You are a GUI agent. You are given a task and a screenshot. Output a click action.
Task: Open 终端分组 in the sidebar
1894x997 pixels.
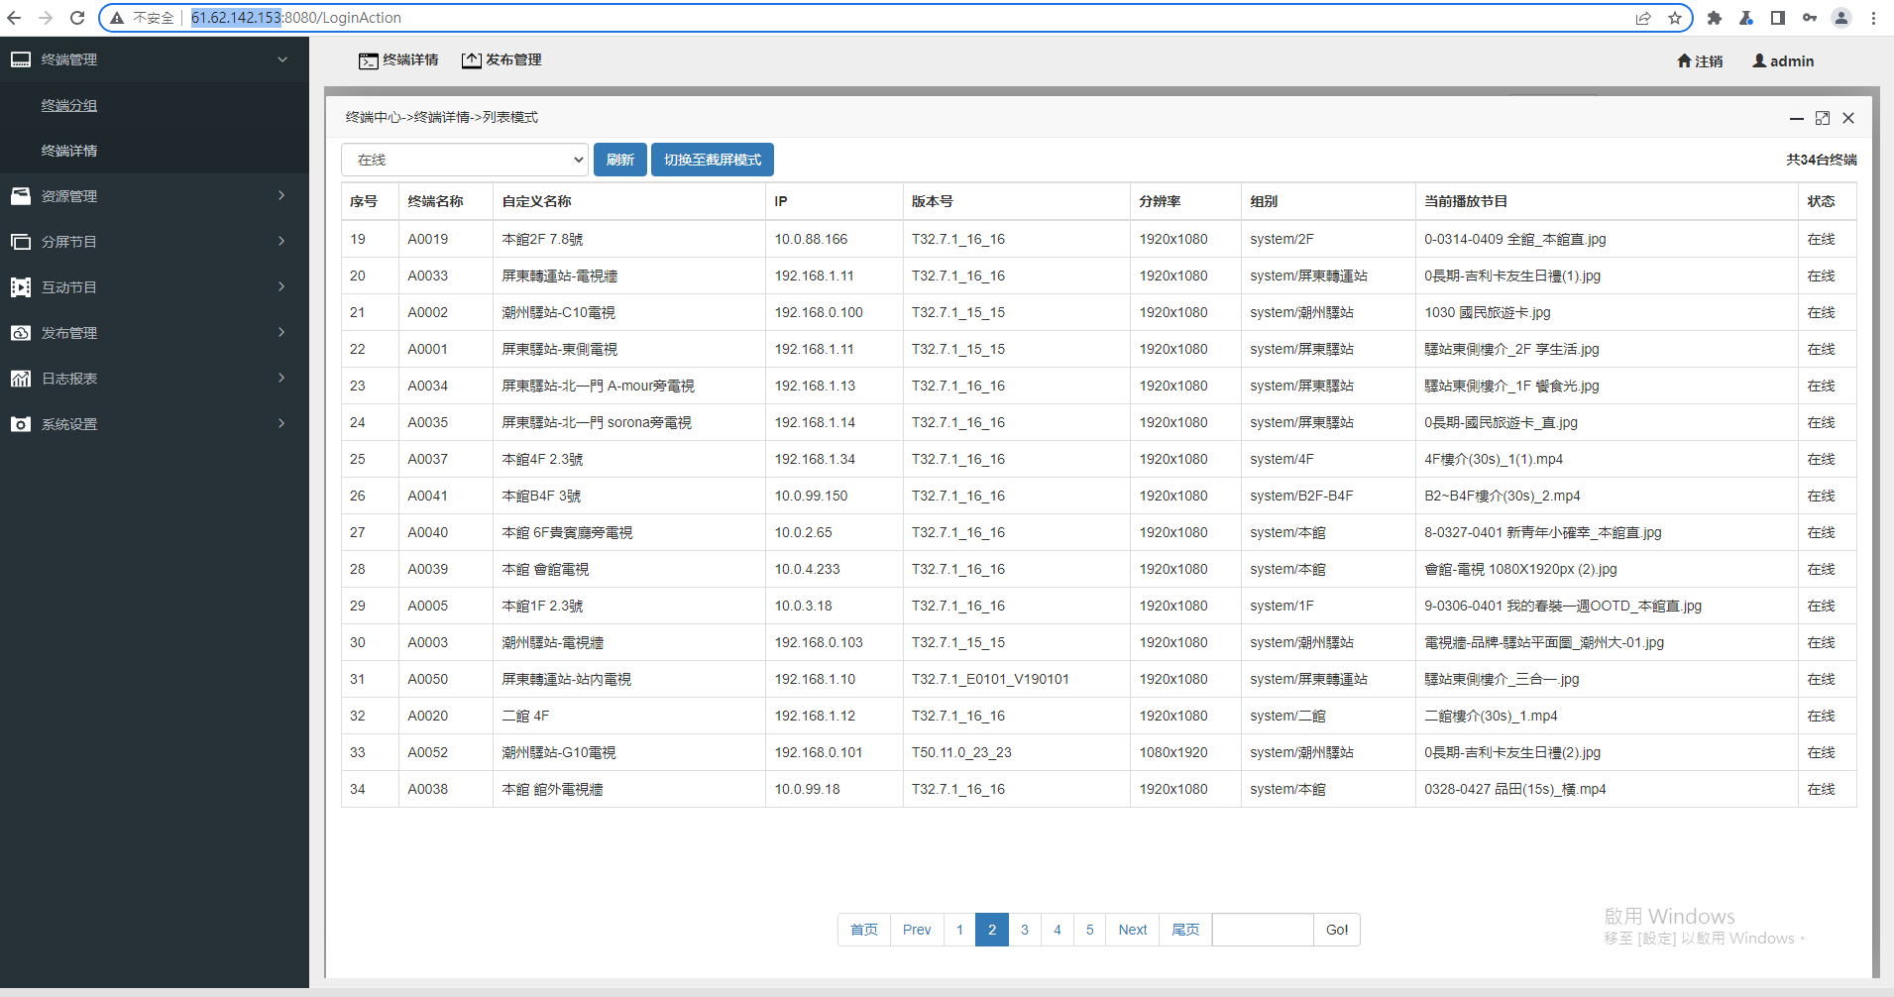coord(69,105)
